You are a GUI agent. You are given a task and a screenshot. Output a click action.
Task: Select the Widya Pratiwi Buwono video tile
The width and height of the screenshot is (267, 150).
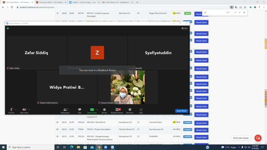[67, 87]
